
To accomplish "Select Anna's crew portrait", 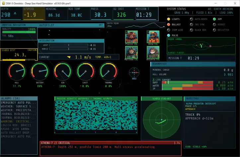I will click(x=153, y=37).
